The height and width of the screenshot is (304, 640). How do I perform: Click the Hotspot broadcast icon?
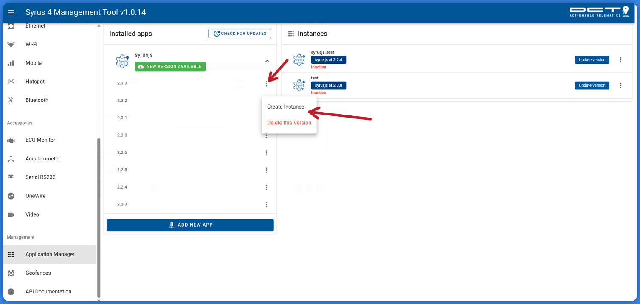pos(11,82)
